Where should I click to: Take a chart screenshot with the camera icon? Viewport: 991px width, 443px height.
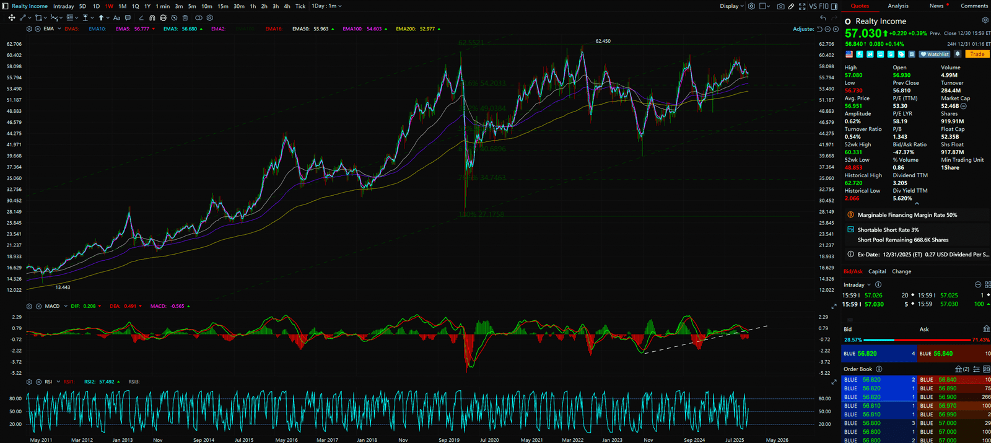(x=780, y=6)
